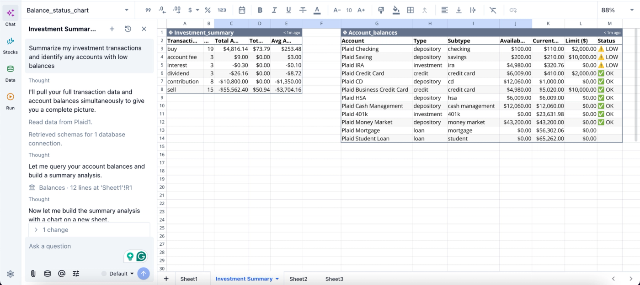Select the format painter icon

381,10
